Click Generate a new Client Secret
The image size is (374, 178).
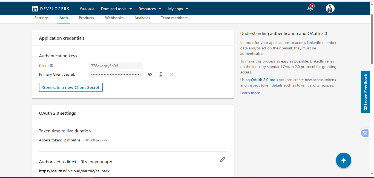(71, 87)
